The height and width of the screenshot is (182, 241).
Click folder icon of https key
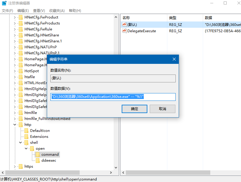coord(21,166)
